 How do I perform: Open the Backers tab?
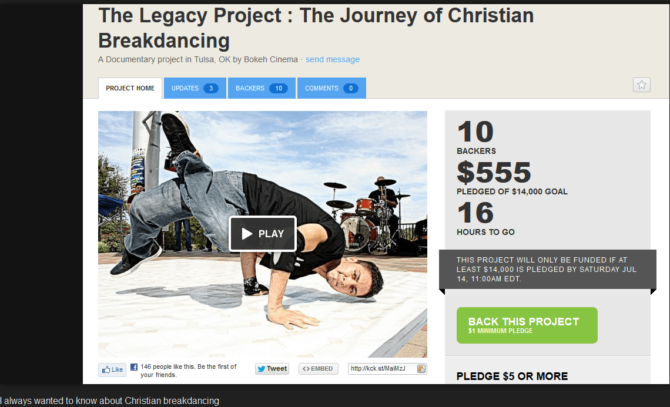click(x=262, y=88)
